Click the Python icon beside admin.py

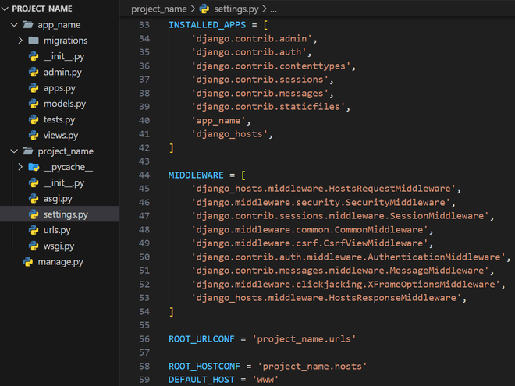click(x=34, y=72)
